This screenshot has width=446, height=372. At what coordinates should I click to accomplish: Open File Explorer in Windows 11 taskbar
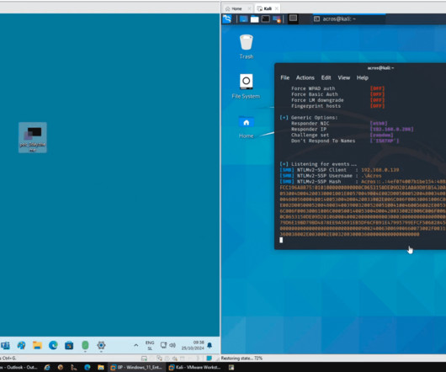pyautogui.click(x=37, y=345)
